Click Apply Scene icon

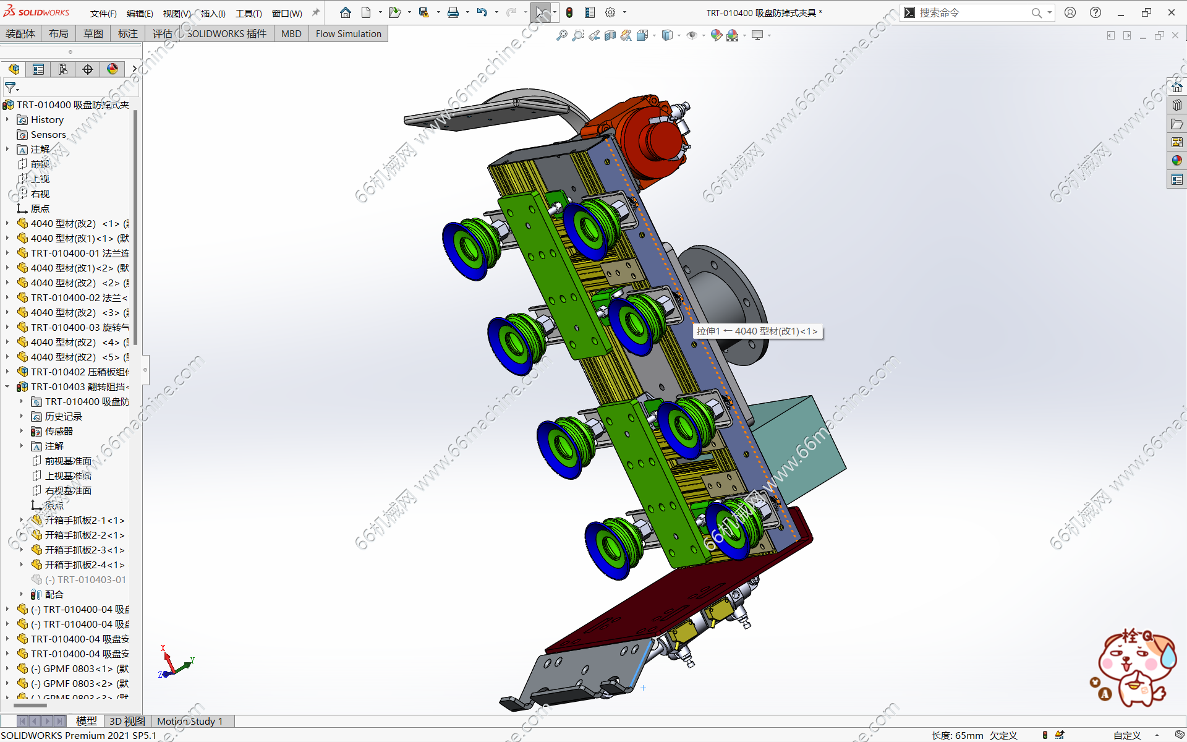[x=733, y=35]
